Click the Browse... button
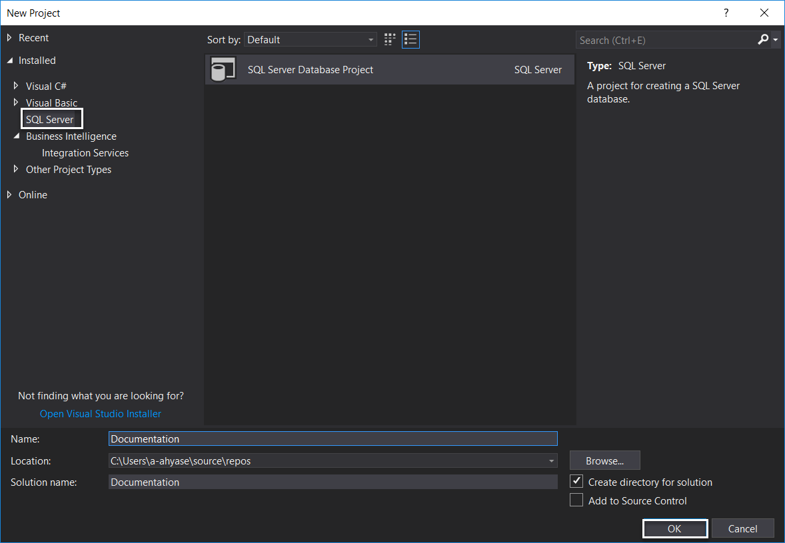Viewport: 785px width, 543px height. (605, 460)
